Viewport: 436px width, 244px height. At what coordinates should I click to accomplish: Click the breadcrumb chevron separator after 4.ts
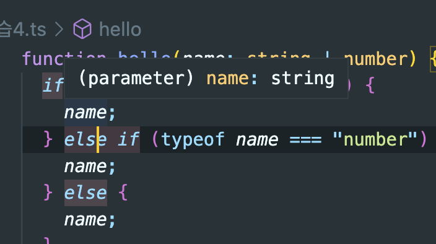59,30
